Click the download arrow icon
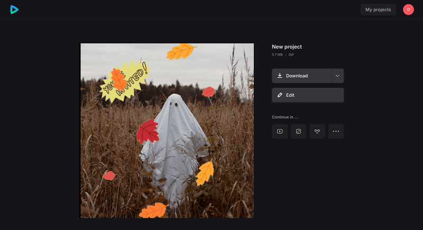 coord(280,76)
